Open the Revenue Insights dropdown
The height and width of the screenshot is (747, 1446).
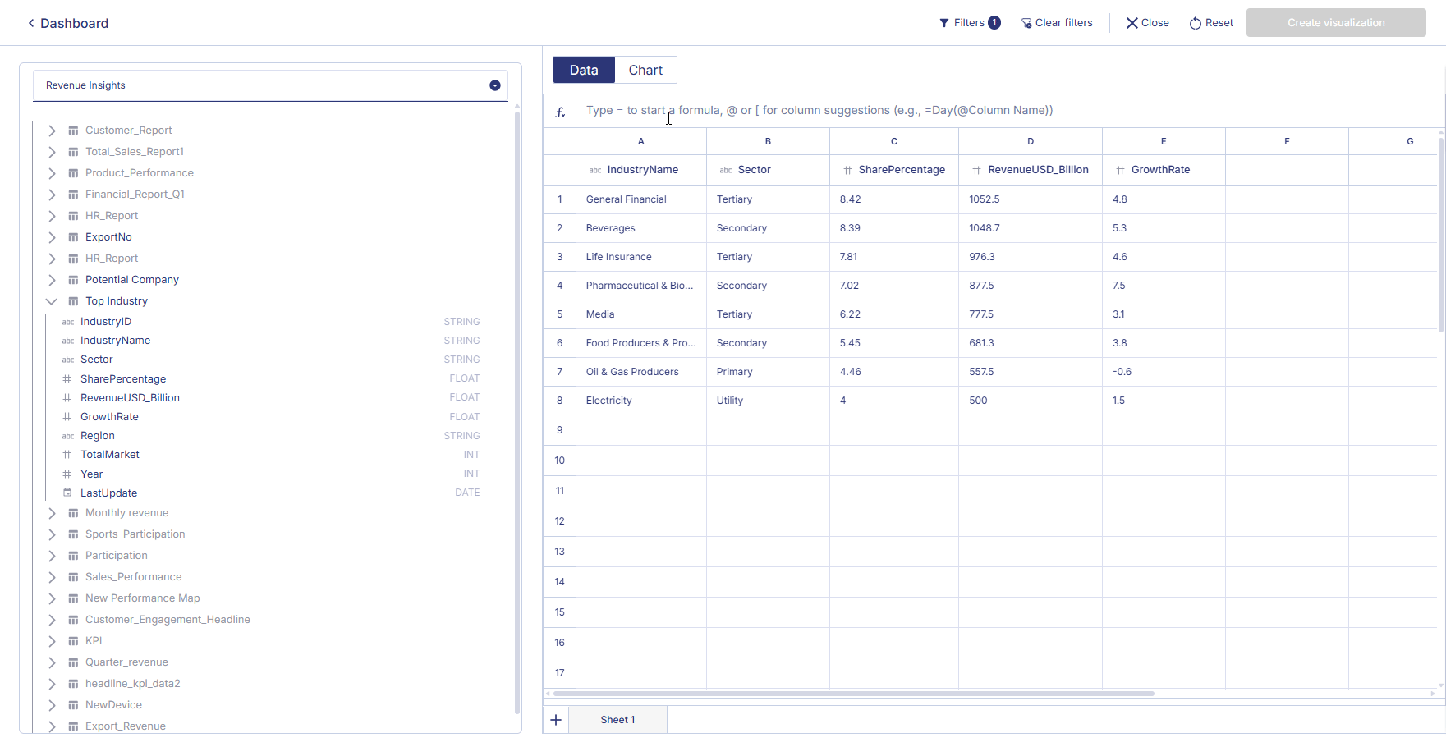[x=495, y=85]
